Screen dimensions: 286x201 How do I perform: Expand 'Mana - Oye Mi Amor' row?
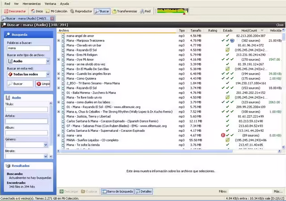[59, 59]
